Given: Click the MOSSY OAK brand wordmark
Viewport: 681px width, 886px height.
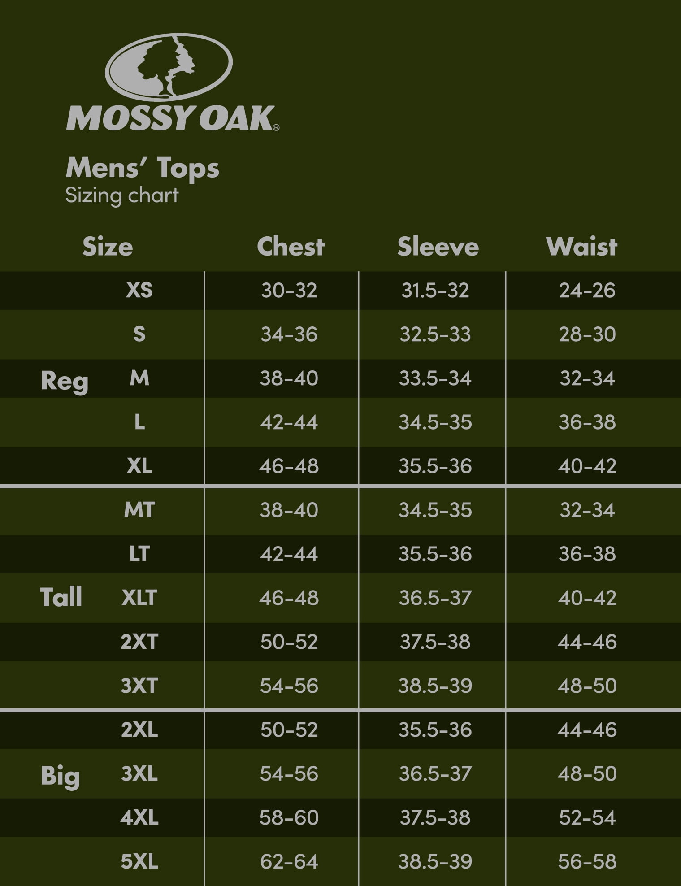Looking at the screenshot, I should tap(173, 118).
